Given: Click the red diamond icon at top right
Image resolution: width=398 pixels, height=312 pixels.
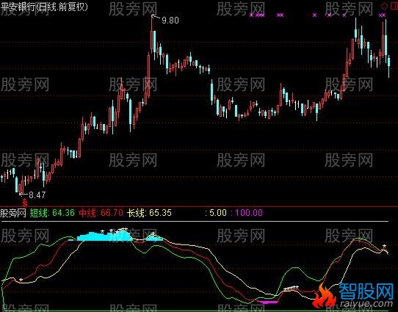Looking at the screenshot, I should (x=385, y=7).
